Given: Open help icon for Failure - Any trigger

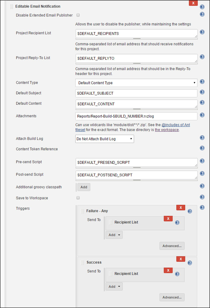Looking at the screenshot, I should (190, 211).
